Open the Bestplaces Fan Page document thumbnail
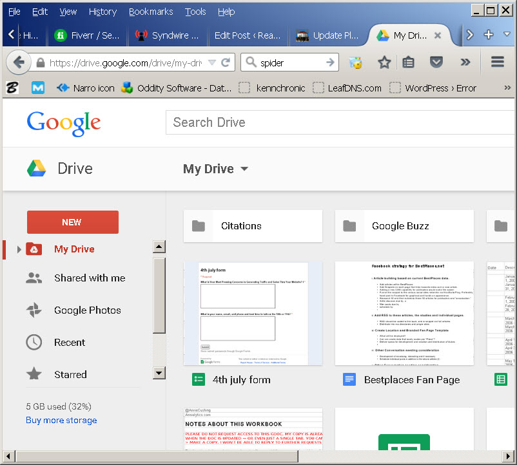Image resolution: width=517 pixels, height=465 pixels. (404, 314)
